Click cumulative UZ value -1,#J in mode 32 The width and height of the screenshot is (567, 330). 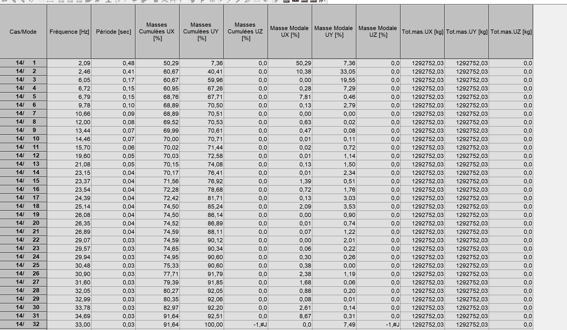click(x=246, y=325)
